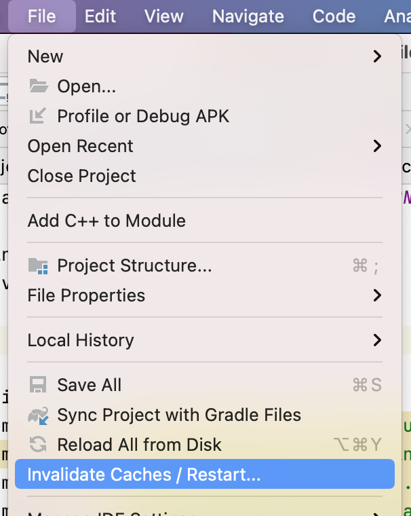Open the Edit menu
411x516 pixels.
pos(100,16)
